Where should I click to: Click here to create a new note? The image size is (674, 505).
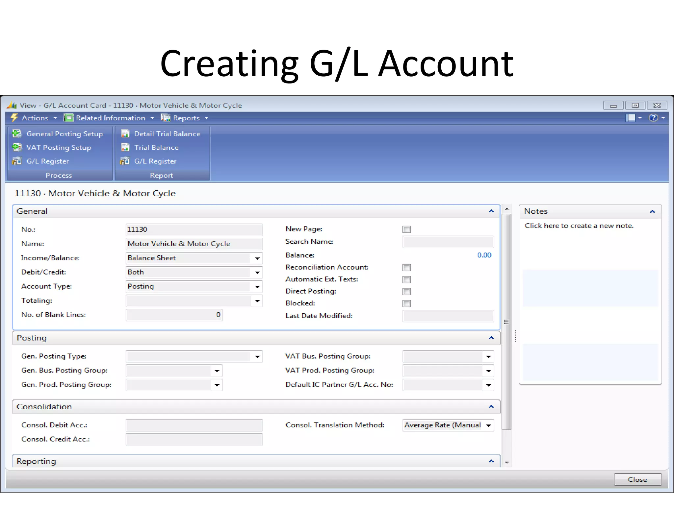pyautogui.click(x=579, y=226)
